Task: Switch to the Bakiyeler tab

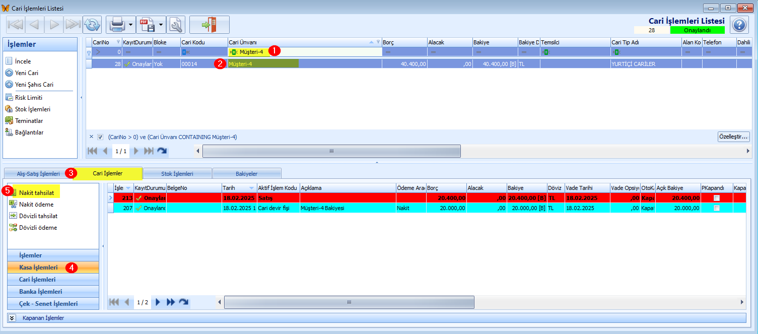Action: pos(246,174)
